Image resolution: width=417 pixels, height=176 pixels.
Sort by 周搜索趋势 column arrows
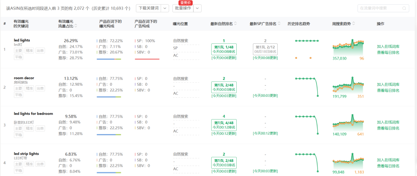353,23
